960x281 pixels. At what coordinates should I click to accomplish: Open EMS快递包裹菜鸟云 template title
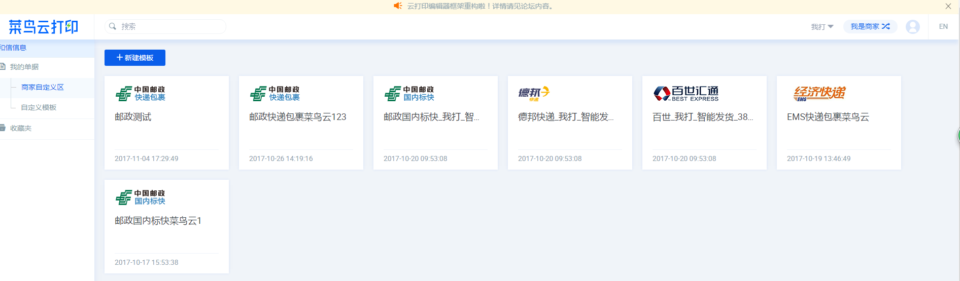pos(828,117)
